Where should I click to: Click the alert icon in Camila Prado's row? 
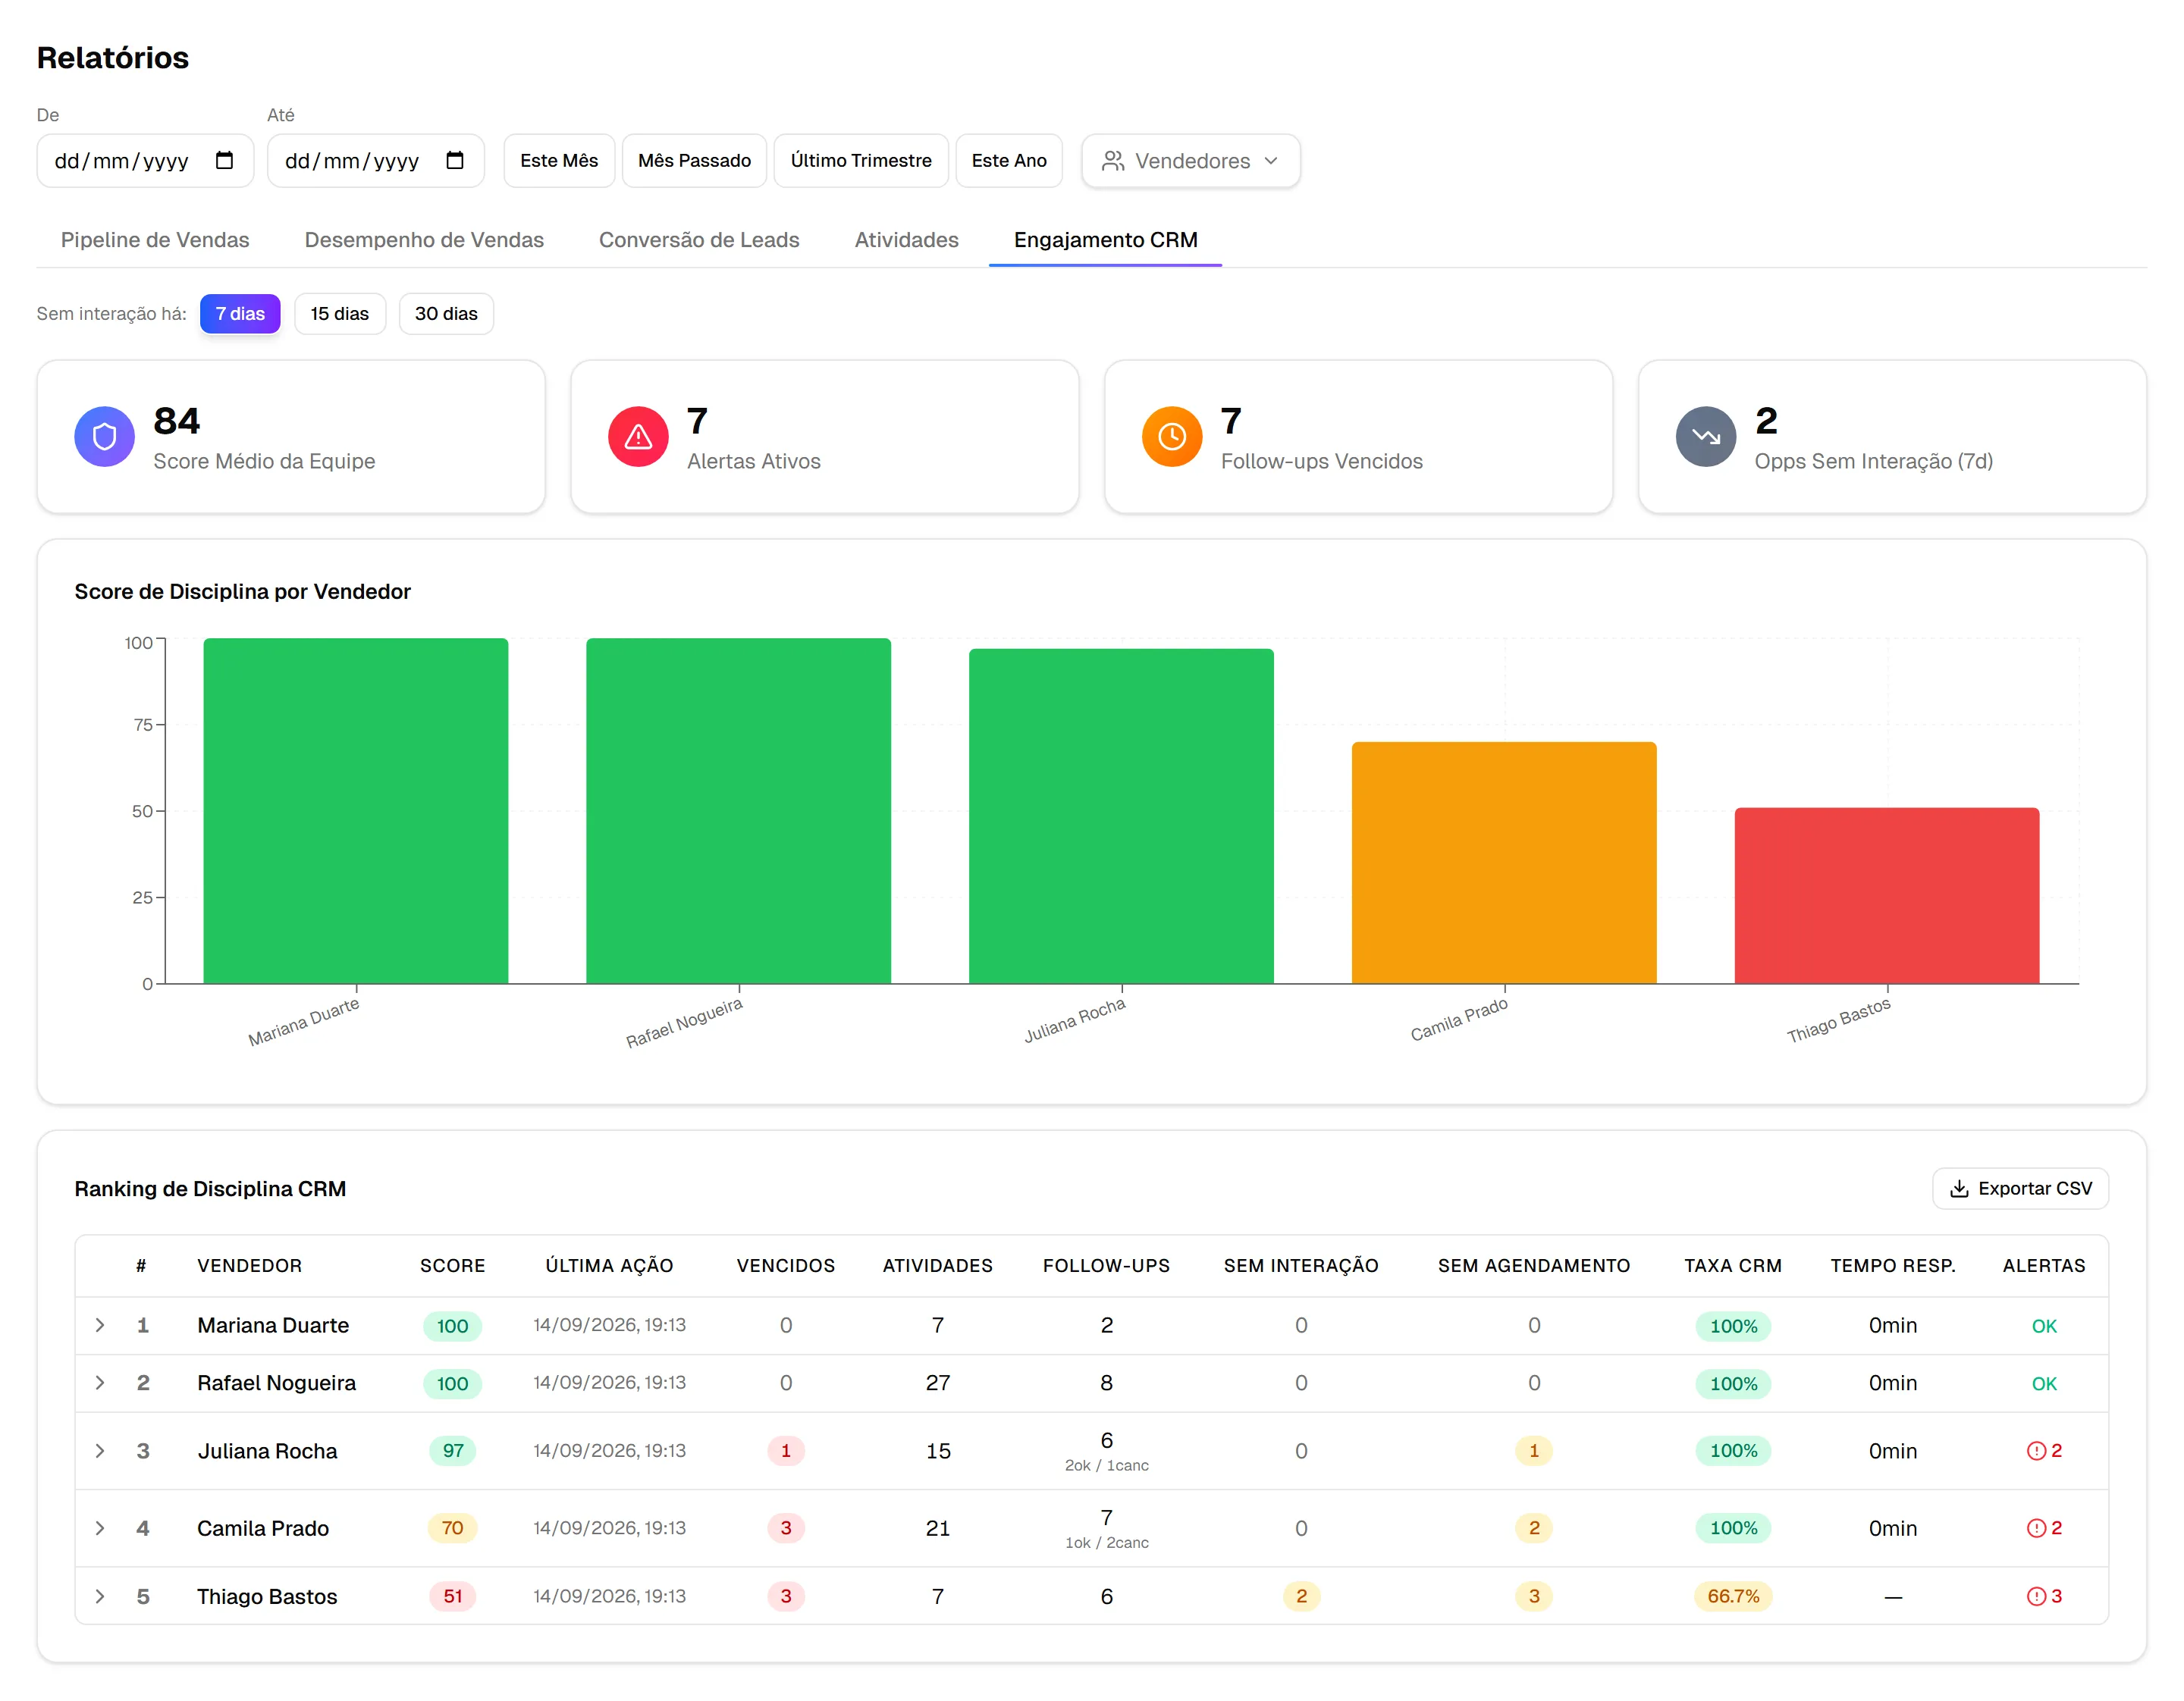pyautogui.click(x=2036, y=1528)
